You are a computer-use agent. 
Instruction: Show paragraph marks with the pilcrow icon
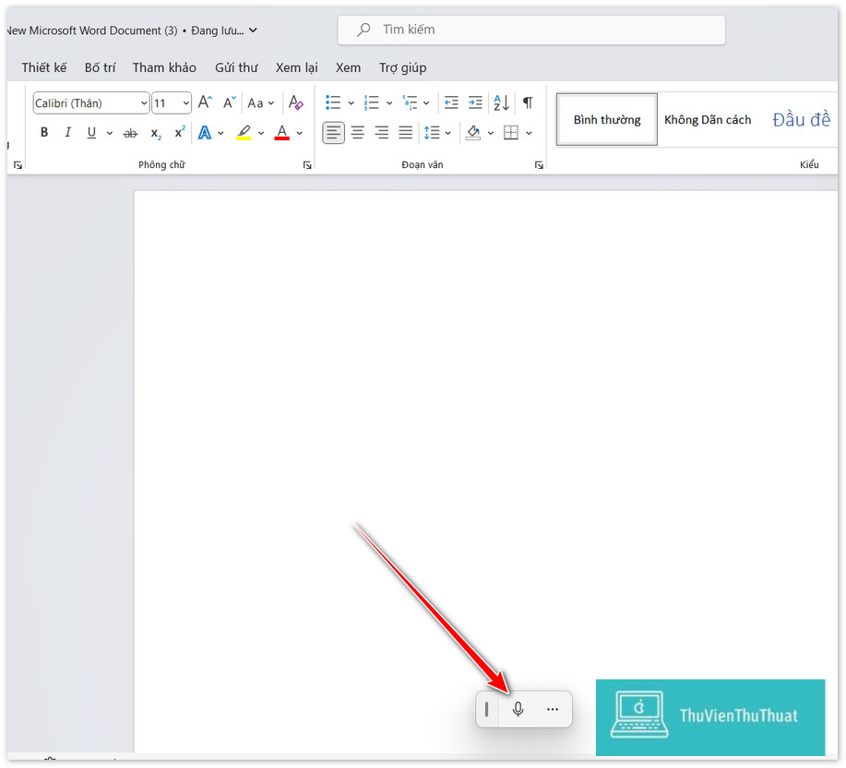(528, 102)
